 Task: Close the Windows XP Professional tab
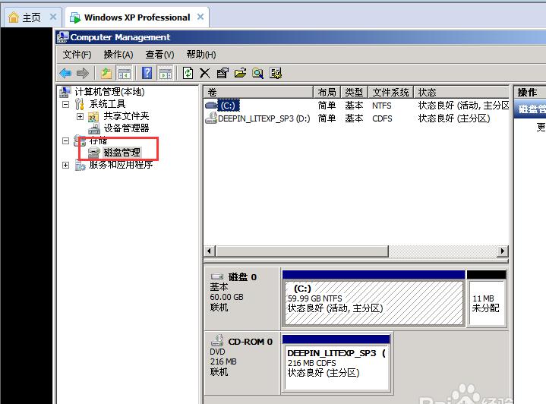200,17
